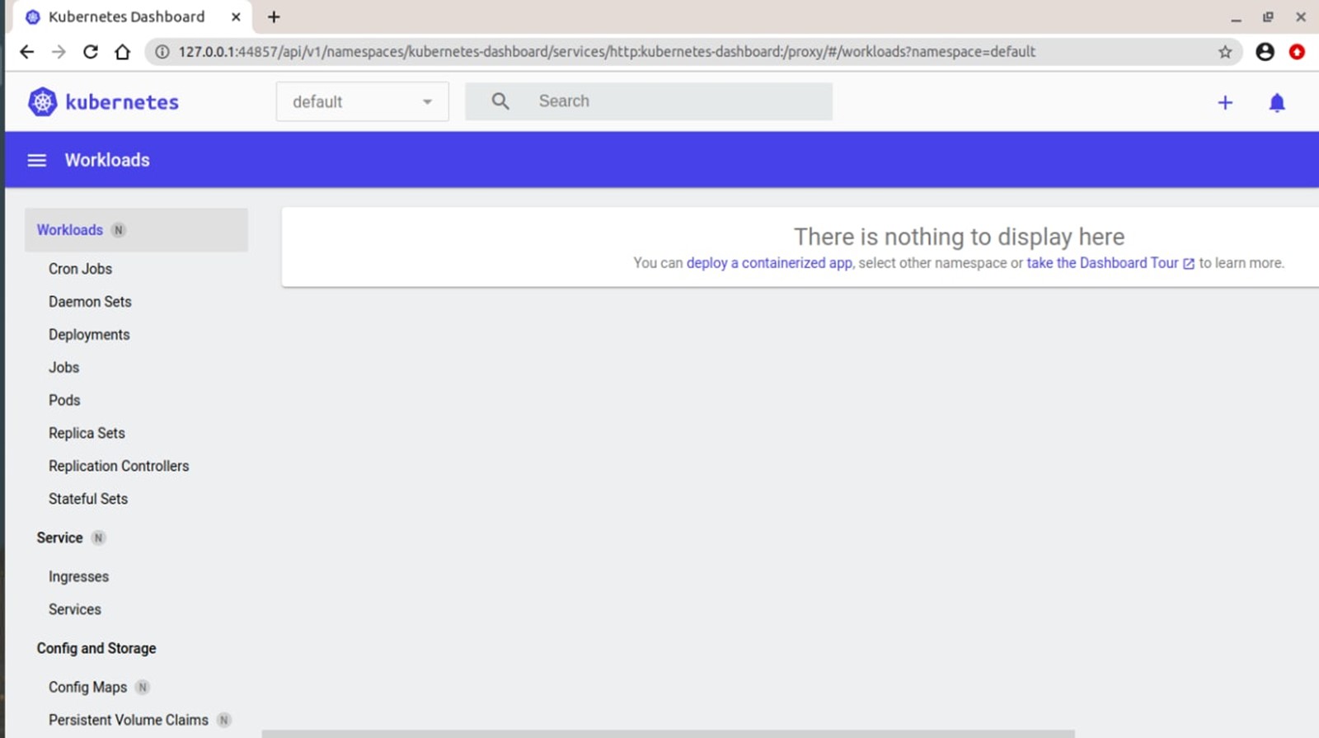1319x738 pixels.
Task: Open Services in sidebar
Action: 75,609
